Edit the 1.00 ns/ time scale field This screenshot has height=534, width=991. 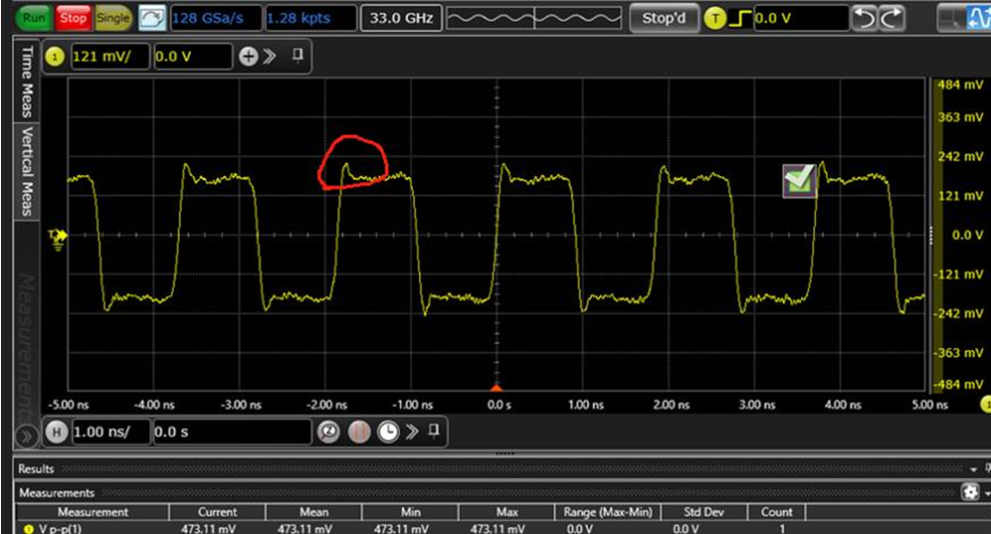pos(110,433)
